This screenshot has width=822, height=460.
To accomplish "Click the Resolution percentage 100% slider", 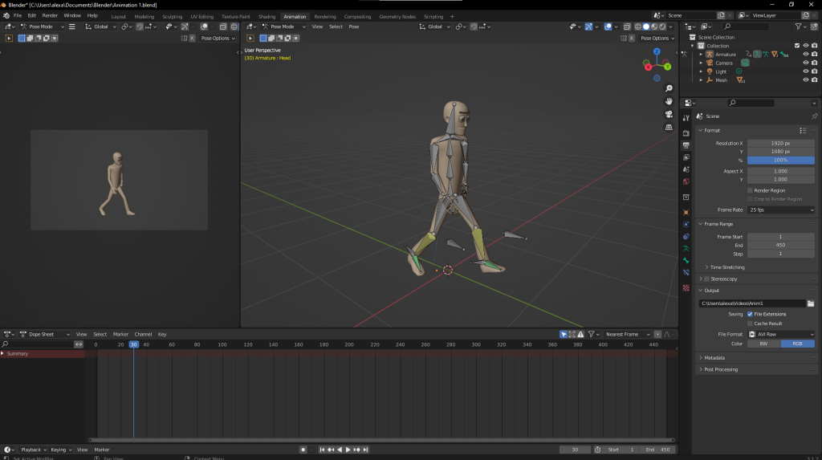I will click(x=781, y=160).
